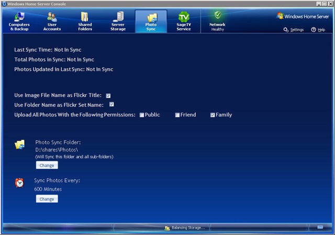The height and width of the screenshot is (235, 335).
Task: Open the Help link
Action: [x=318, y=30]
